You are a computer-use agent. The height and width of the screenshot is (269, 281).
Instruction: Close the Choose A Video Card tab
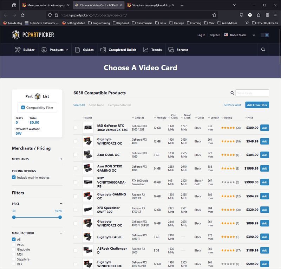pos(121,5)
